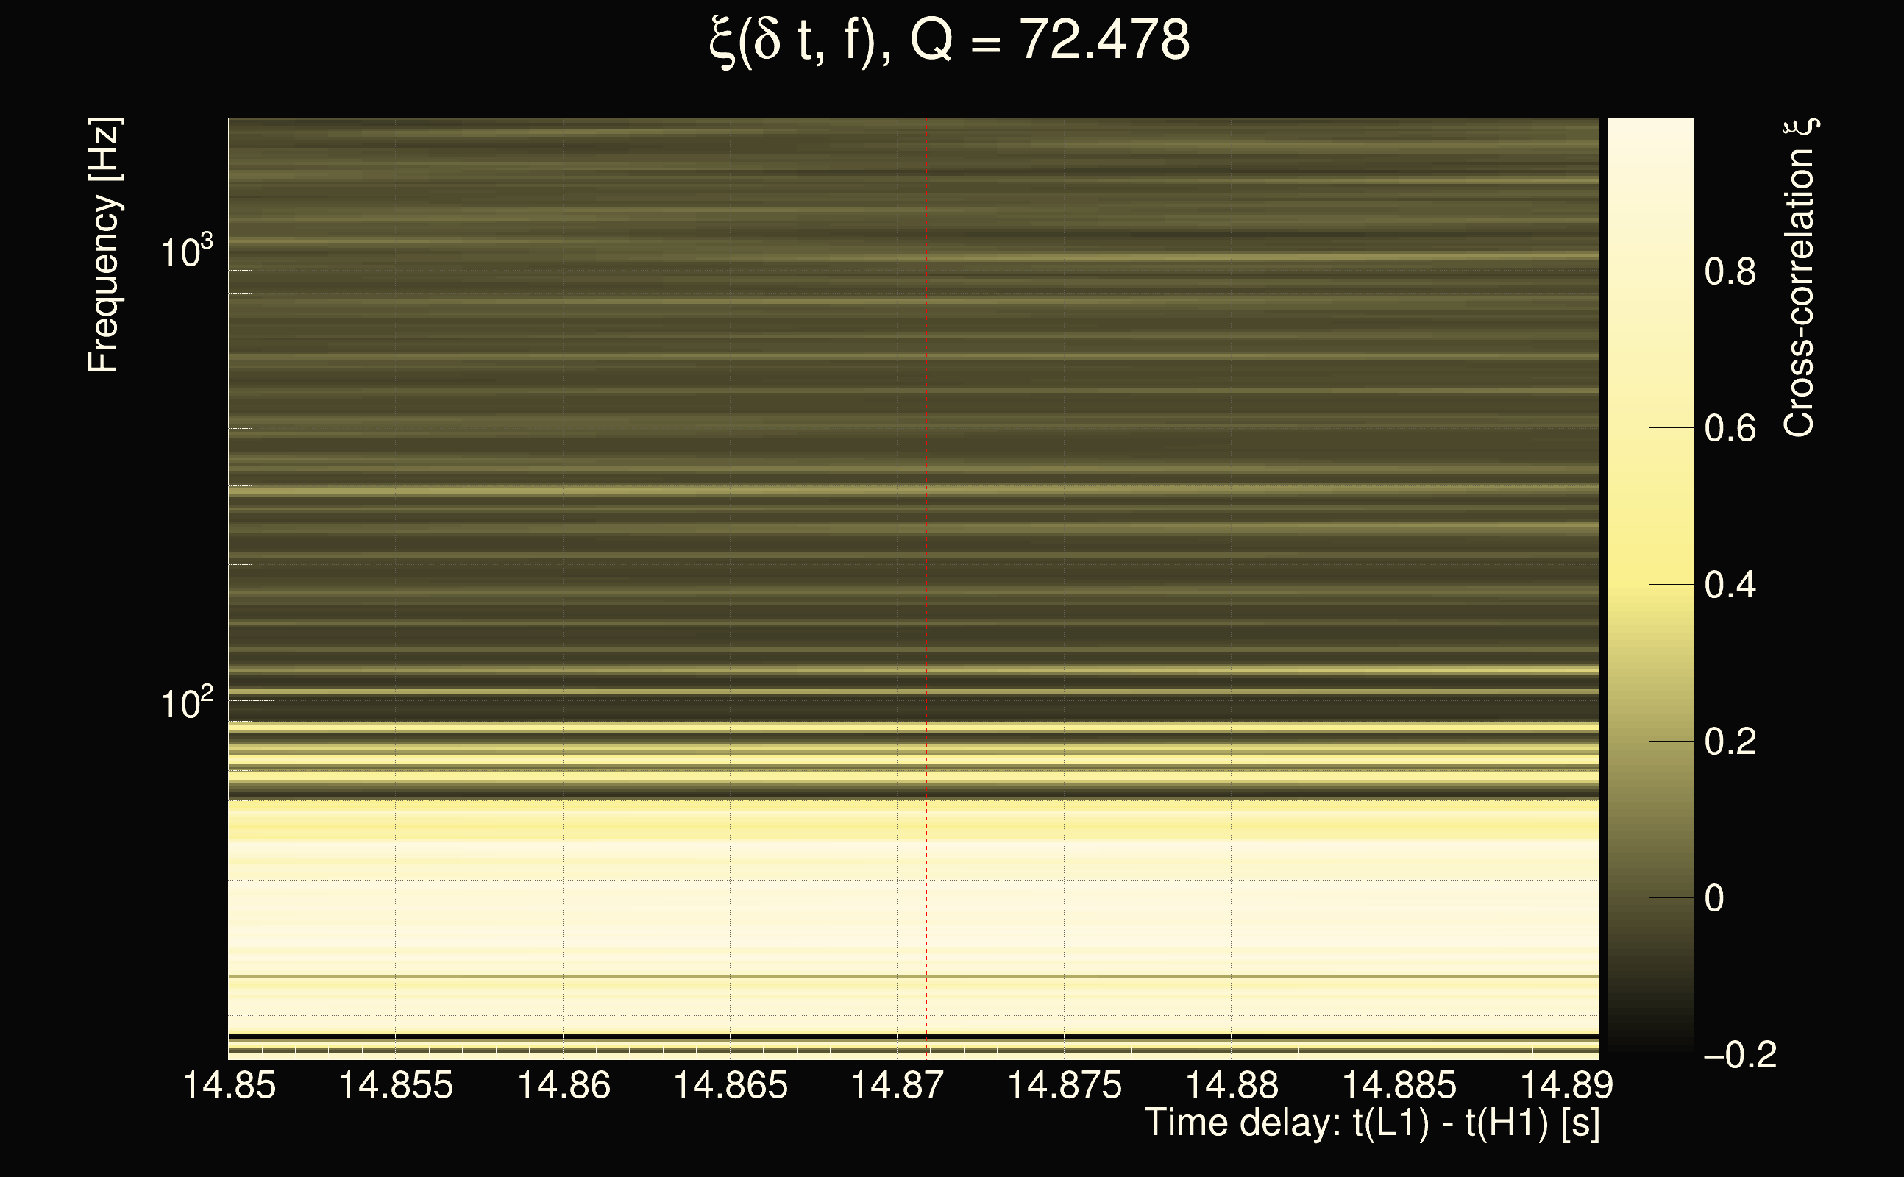1904x1177 pixels.
Task: Click the 14.85 x-axis tick label
Action: point(229,1085)
